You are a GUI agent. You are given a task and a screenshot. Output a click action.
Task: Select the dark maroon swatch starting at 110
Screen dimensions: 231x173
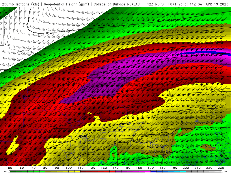click(x=83, y=172)
